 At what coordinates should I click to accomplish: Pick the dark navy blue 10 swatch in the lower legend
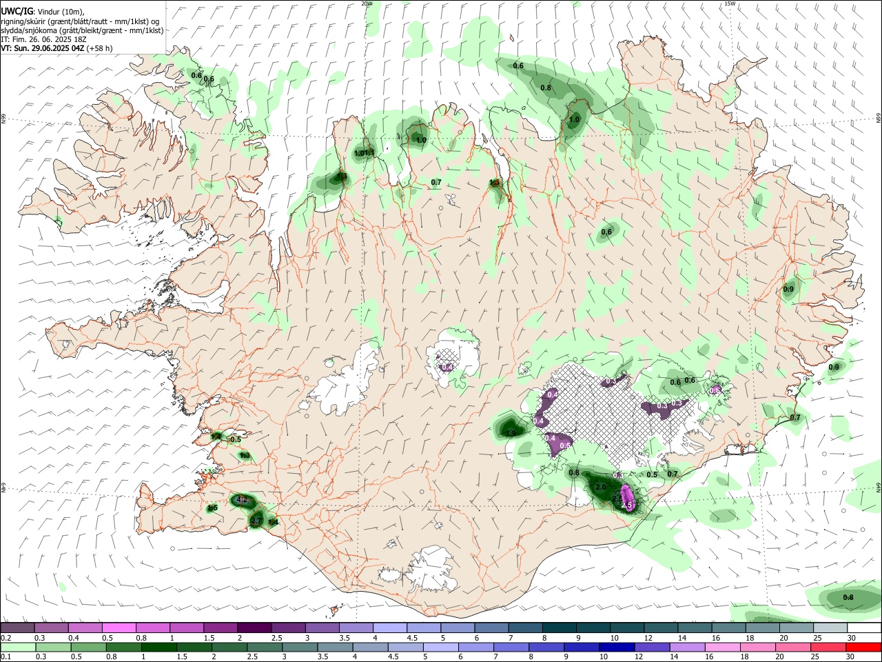click(617, 647)
